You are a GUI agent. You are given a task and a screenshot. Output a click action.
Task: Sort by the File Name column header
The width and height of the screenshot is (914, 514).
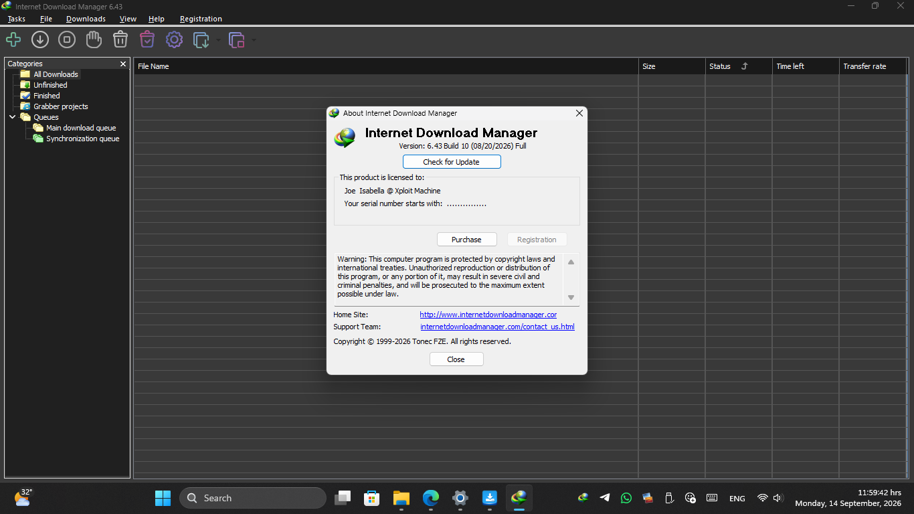(386, 66)
